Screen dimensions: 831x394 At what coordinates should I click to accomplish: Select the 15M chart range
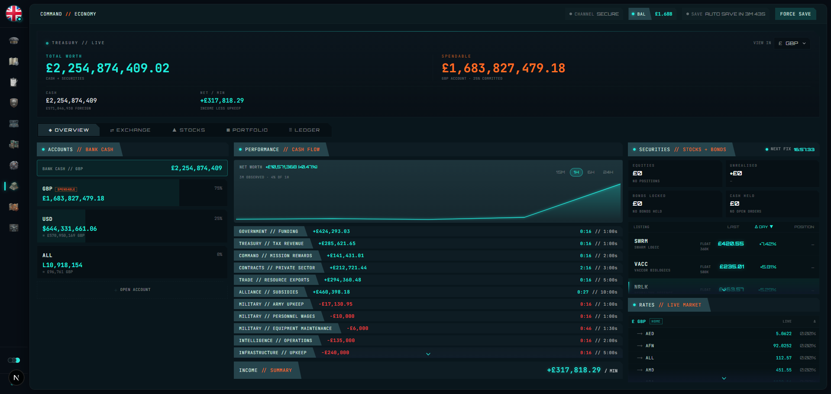[560, 172]
